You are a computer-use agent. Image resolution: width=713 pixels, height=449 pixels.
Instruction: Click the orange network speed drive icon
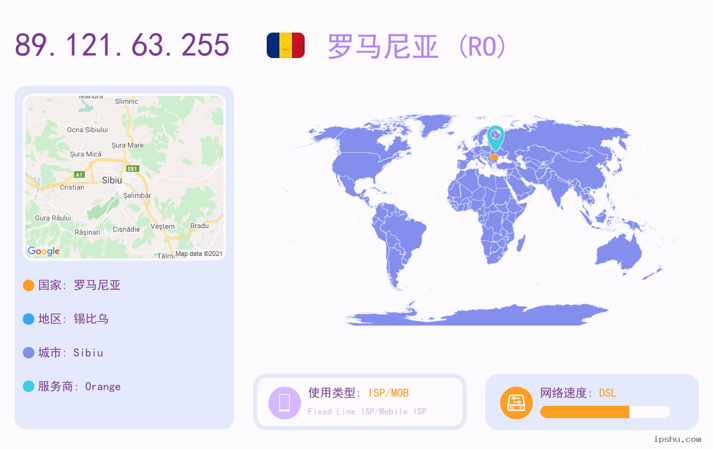click(x=516, y=402)
